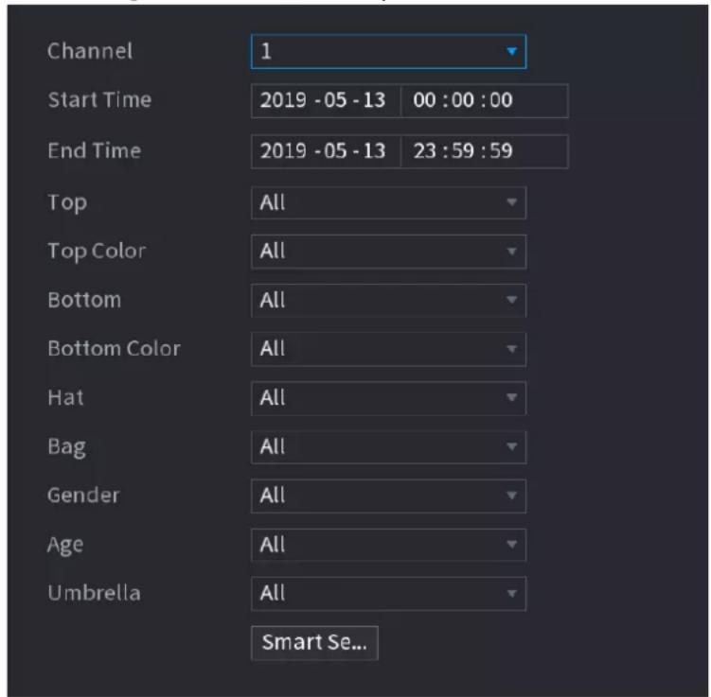Click the Gender label
The image size is (711, 697).
pyautogui.click(x=83, y=495)
